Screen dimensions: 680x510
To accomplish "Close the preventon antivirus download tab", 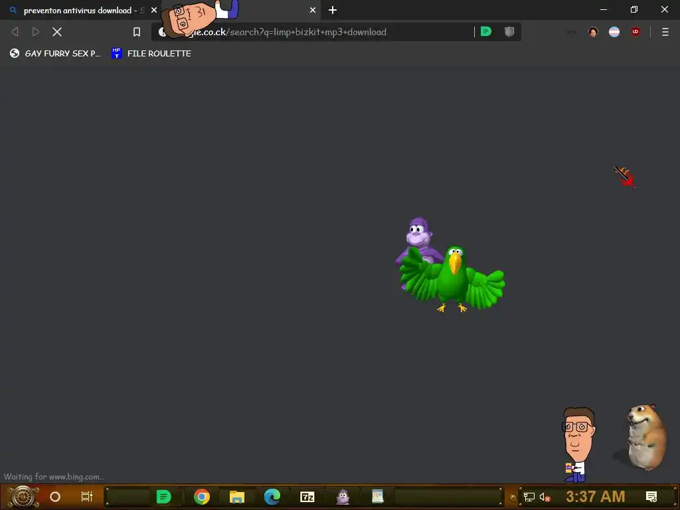I will coord(154,10).
